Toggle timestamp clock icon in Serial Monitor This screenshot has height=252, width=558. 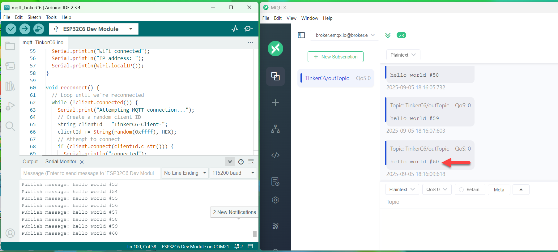241,162
